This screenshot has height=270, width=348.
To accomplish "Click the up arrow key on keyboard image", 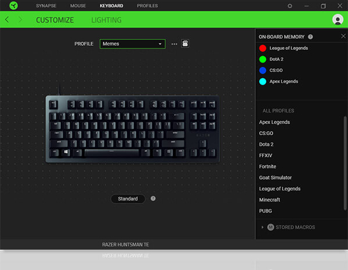I will (202, 144).
